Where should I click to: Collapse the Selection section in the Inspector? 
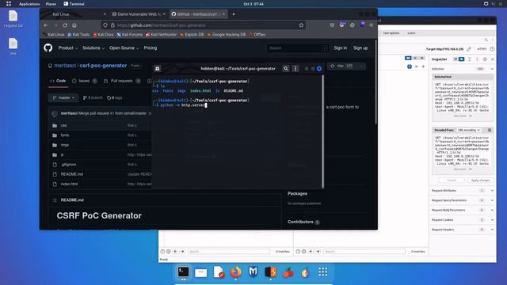coord(492,69)
